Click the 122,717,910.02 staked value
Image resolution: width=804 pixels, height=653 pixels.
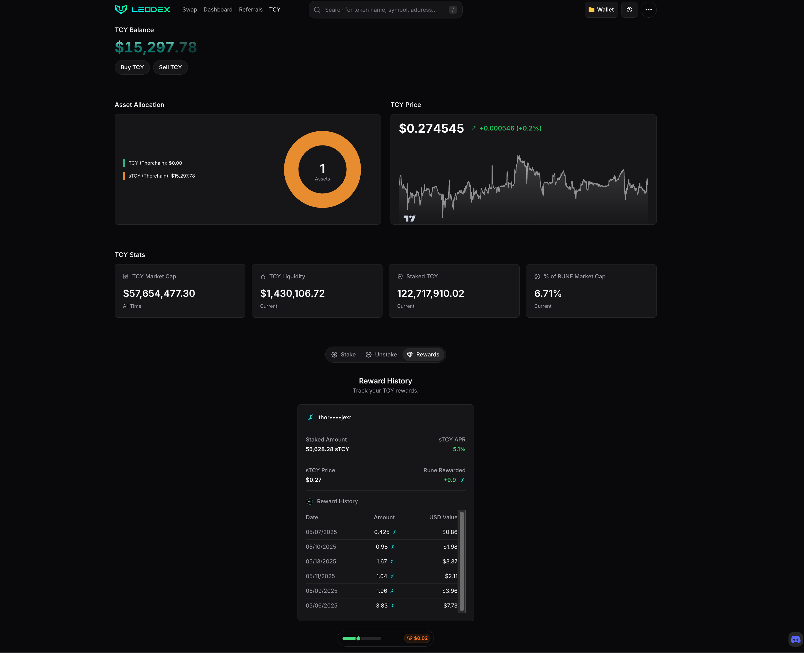point(431,293)
